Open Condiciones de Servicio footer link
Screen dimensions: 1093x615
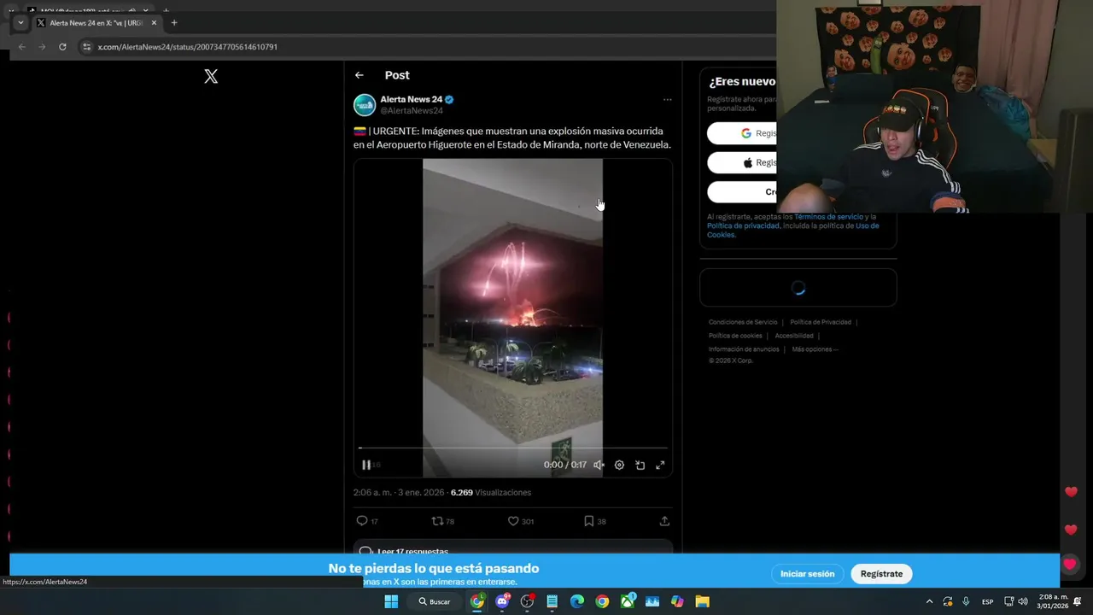coord(743,322)
